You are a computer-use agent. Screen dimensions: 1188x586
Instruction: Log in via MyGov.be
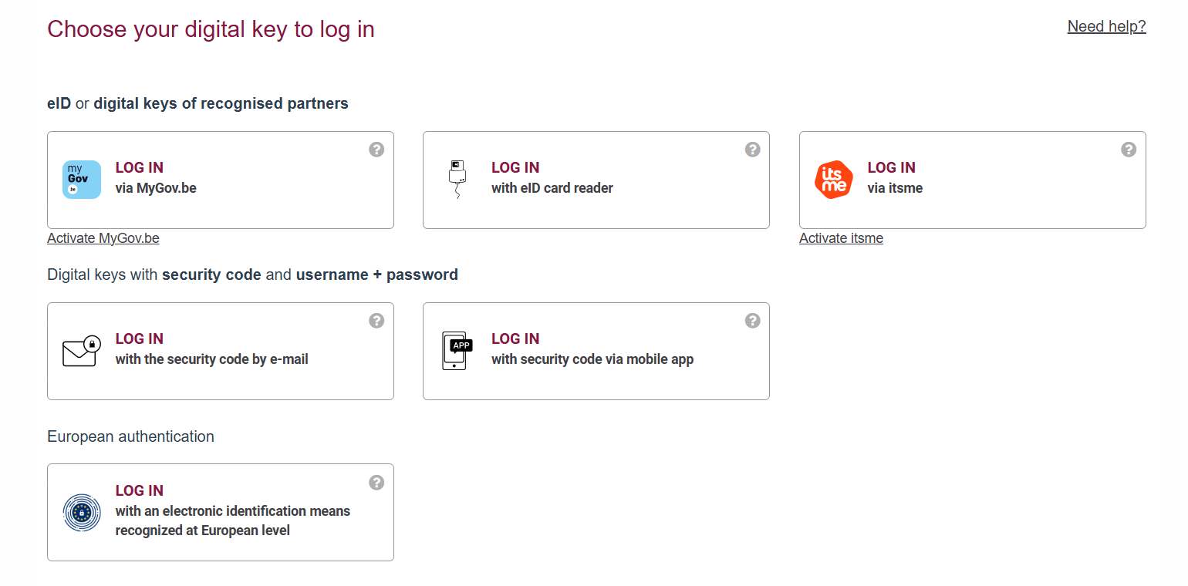point(156,178)
